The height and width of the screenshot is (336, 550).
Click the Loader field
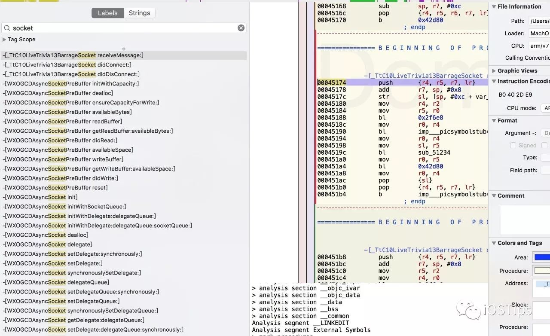(x=539, y=34)
